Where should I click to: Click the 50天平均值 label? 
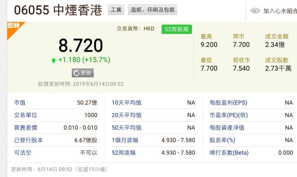(127, 127)
